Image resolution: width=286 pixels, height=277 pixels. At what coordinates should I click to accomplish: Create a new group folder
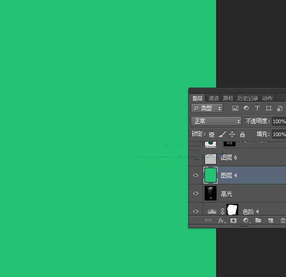click(258, 221)
